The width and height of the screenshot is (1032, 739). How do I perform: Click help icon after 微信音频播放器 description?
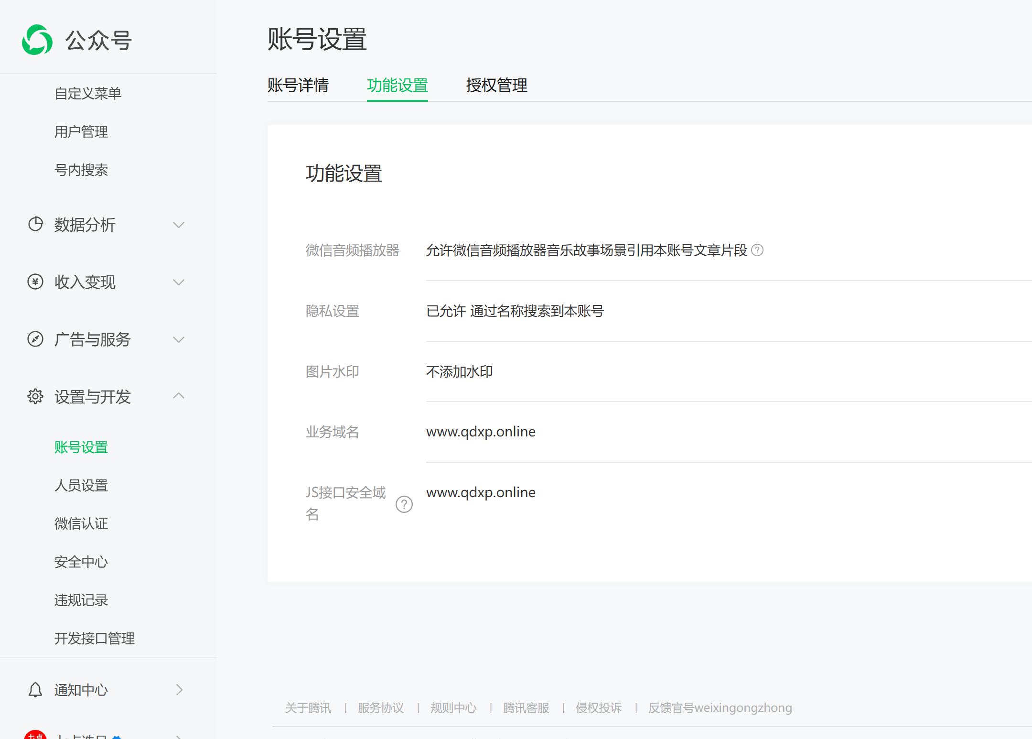(757, 250)
